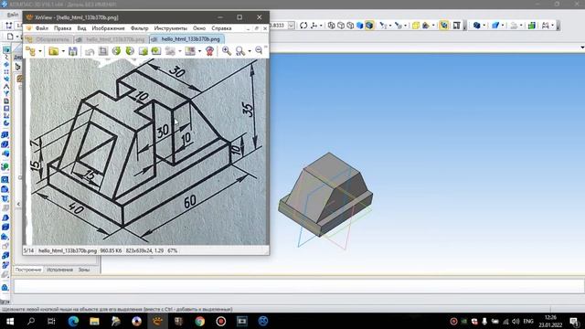Image resolution: width=585 pixels, height=329 pixels.
Task: Switch to the Зоны tab in the tree panel
Action: click(x=84, y=270)
